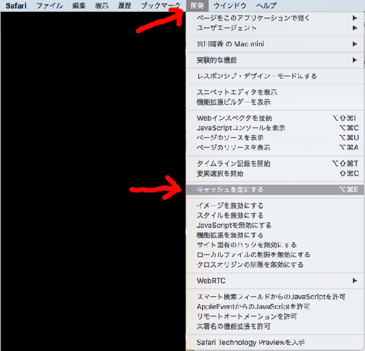Toggle 機能拡張を無効にする
This screenshot has width=365, height=351.
(x=275, y=235)
